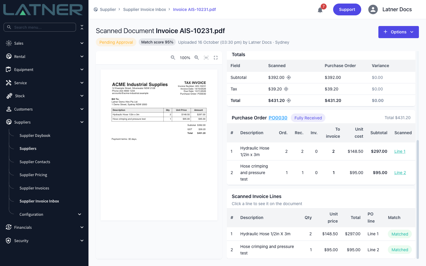Viewport: 426px width, 266px height.
Task: Expand the Configuration submenu
Action: point(80,214)
